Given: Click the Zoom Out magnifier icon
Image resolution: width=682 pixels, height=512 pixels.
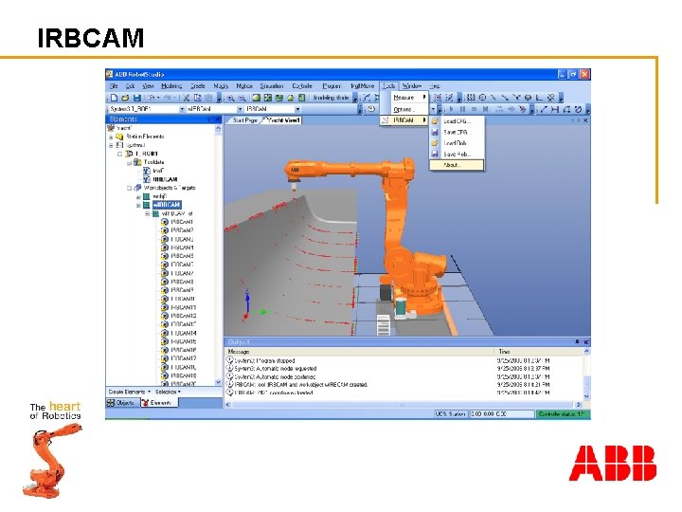Looking at the screenshot, I should tap(242, 98).
